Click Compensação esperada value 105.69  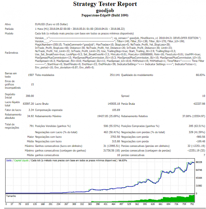116,110
